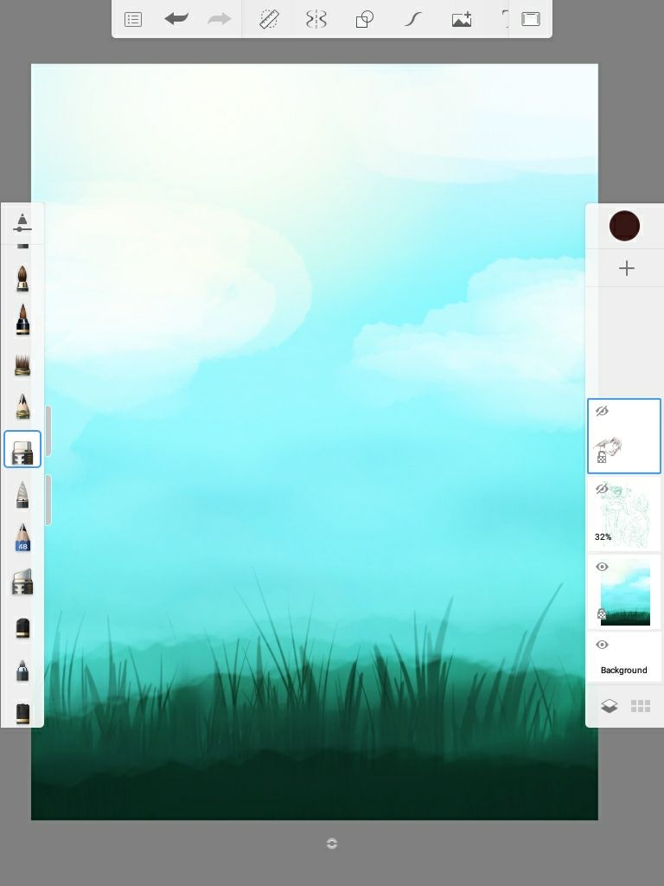Select the black-handled pointed brush
Screen dimensions: 664x886
(22, 320)
